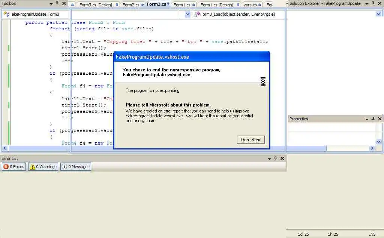Toggle the Error List pin icon
The height and width of the screenshot is (238, 384).
pyautogui.click(x=276, y=158)
